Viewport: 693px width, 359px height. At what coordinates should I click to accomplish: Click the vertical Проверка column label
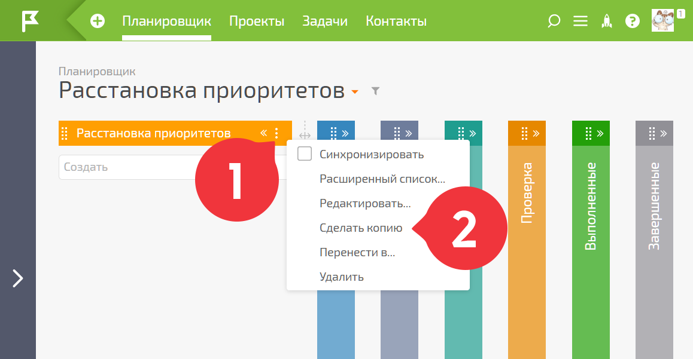tap(527, 193)
